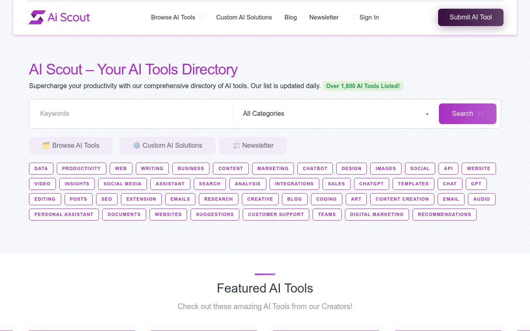530x331 pixels.
Task: Select the TEMPLATES tag
Action: [413, 184]
